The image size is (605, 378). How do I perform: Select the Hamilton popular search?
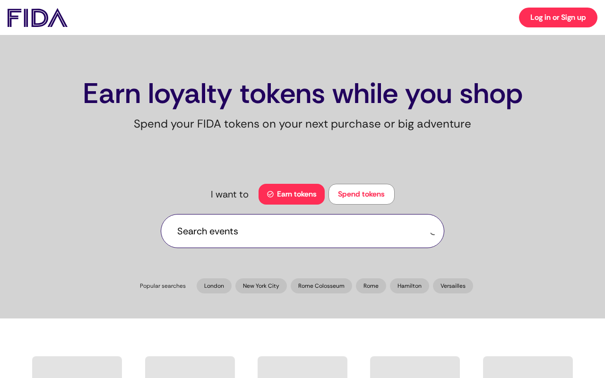[409, 286]
